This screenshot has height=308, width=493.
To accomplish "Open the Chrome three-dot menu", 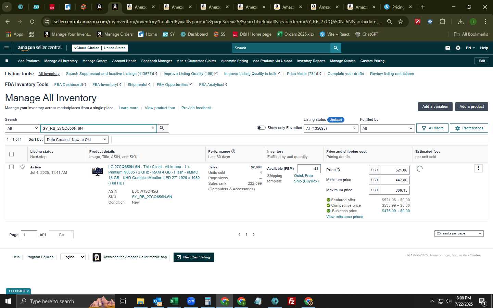I will tap(485, 22).
